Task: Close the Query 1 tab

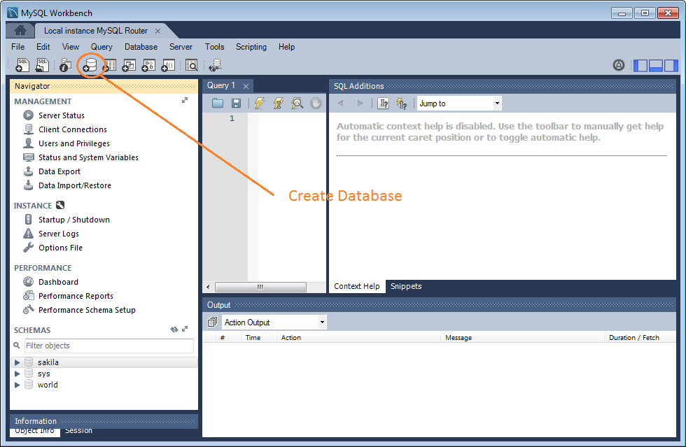Action: point(246,86)
